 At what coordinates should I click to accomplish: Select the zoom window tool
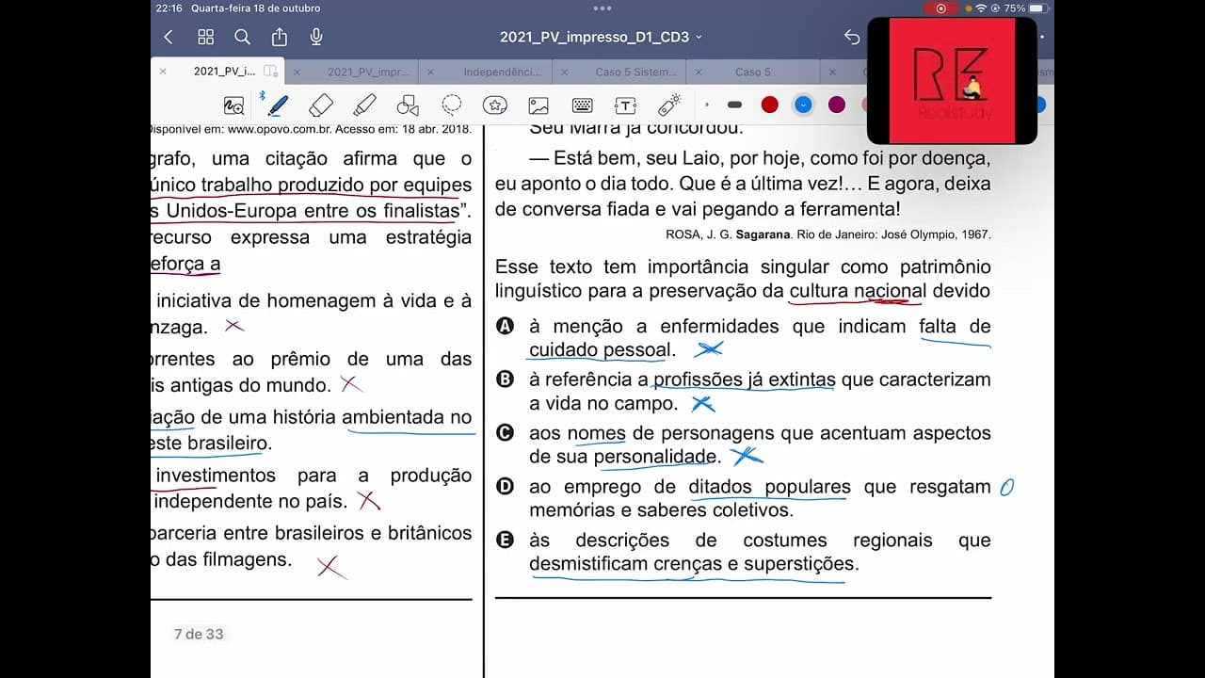coord(233,105)
